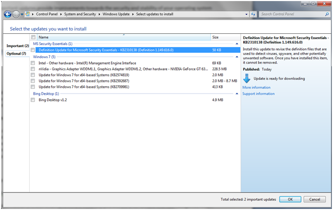Viewport: 333px width, 210px height.
Task: Open the recent pages dropdown arrow
Action: 22,14
